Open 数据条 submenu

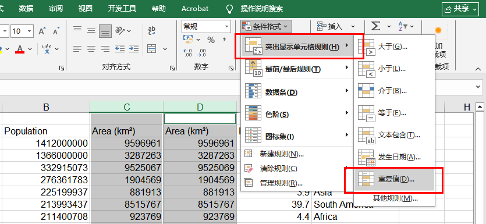coord(297,92)
